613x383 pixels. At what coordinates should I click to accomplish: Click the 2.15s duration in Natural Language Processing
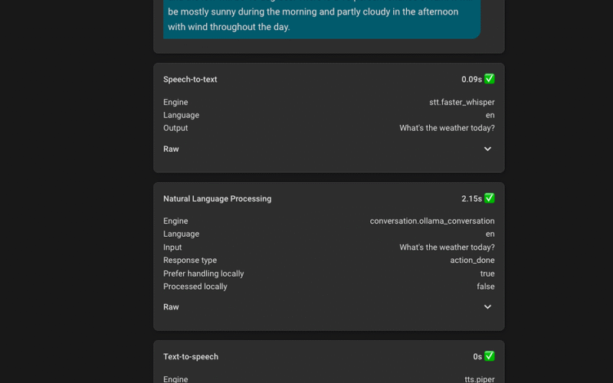[471, 199]
